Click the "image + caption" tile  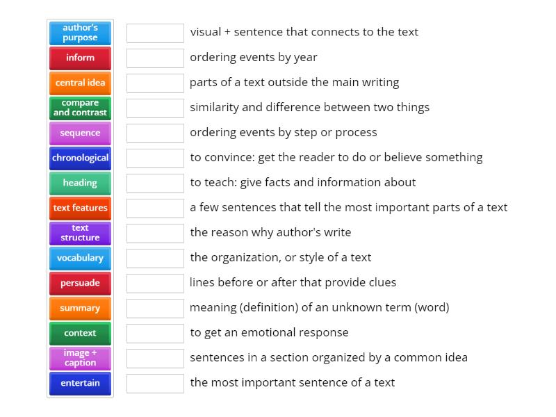tap(80, 358)
